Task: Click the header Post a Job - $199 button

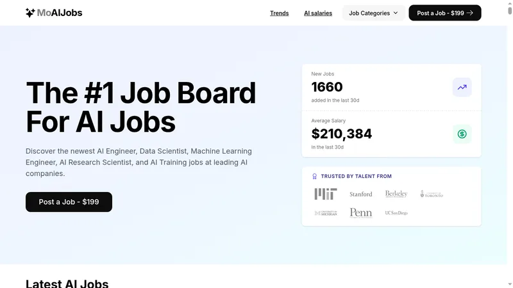Action: click(x=444, y=13)
